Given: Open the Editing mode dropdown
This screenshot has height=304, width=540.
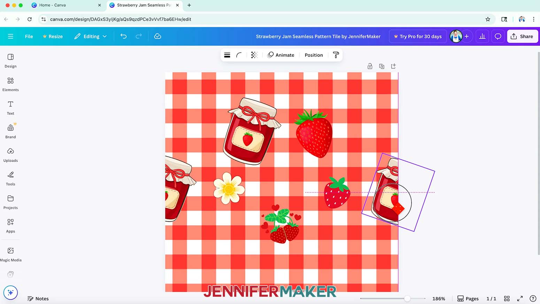Looking at the screenshot, I should point(90,36).
